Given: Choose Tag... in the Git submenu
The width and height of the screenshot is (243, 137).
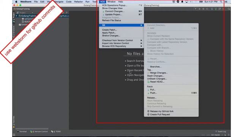Looking at the screenshot, I should click(x=171, y=70).
